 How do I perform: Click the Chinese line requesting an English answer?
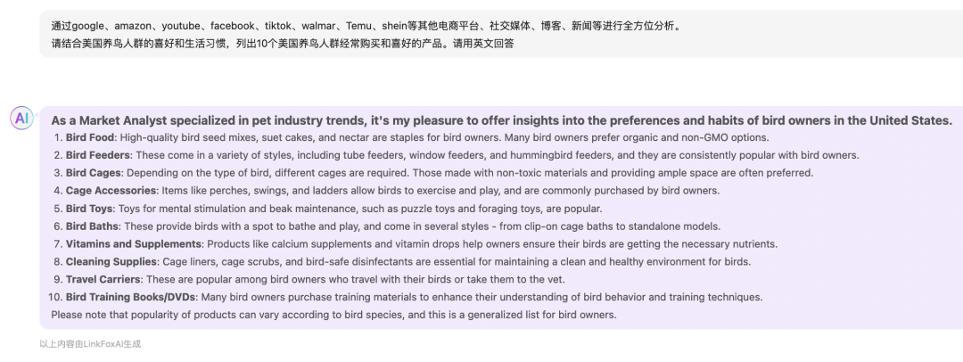tap(283, 43)
